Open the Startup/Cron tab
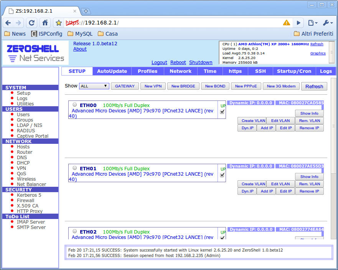338x270 pixels. pyautogui.click(x=294, y=71)
